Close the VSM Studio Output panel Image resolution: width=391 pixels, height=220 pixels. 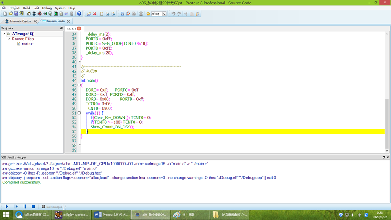coord(388,157)
